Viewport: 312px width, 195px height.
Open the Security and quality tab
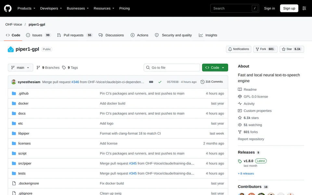tap(173, 35)
